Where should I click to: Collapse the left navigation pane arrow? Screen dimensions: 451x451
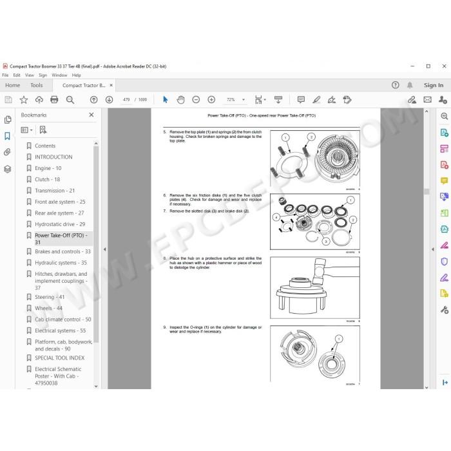tap(104, 249)
